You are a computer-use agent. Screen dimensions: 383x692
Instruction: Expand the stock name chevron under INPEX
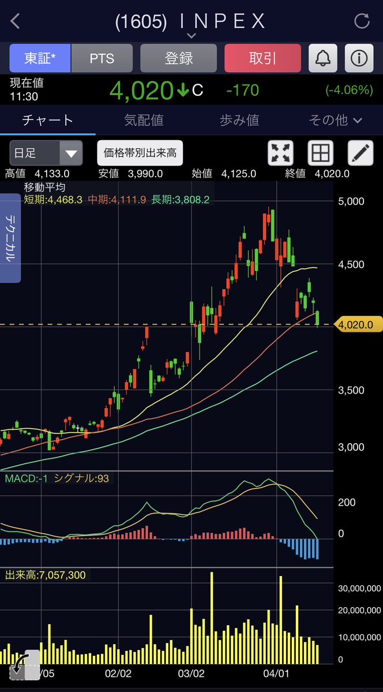[191, 35]
